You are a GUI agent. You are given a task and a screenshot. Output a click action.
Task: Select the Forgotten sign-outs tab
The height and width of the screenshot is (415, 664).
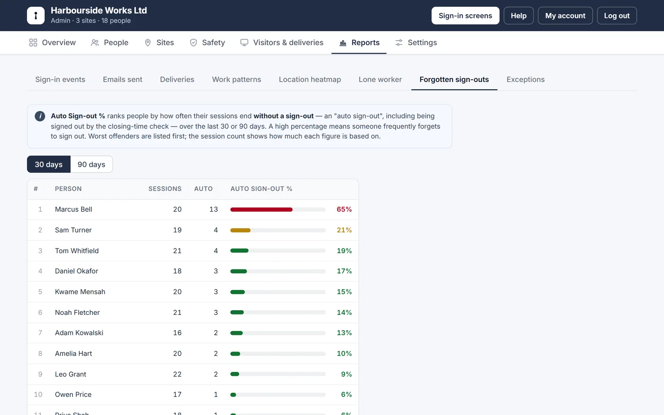tap(454, 80)
